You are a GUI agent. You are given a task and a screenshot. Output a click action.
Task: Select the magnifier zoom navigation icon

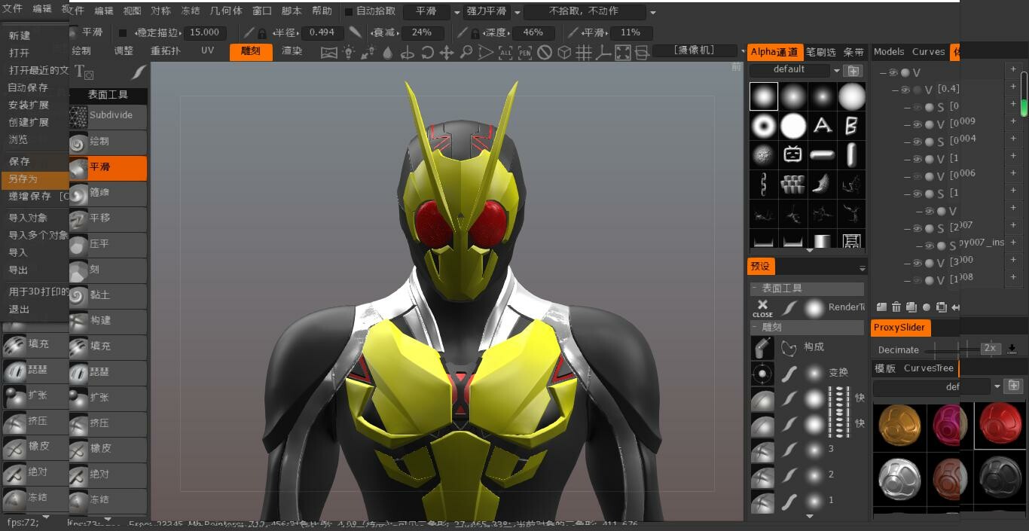pyautogui.click(x=467, y=52)
